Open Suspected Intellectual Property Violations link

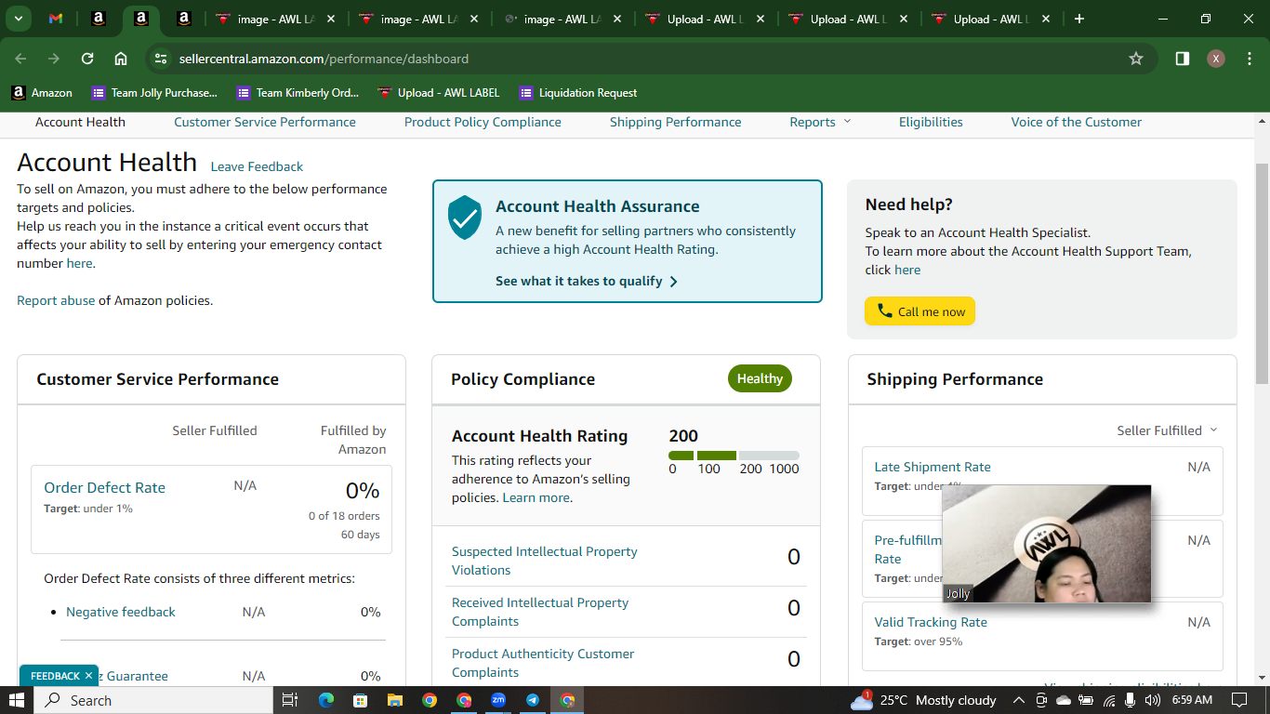click(x=545, y=561)
